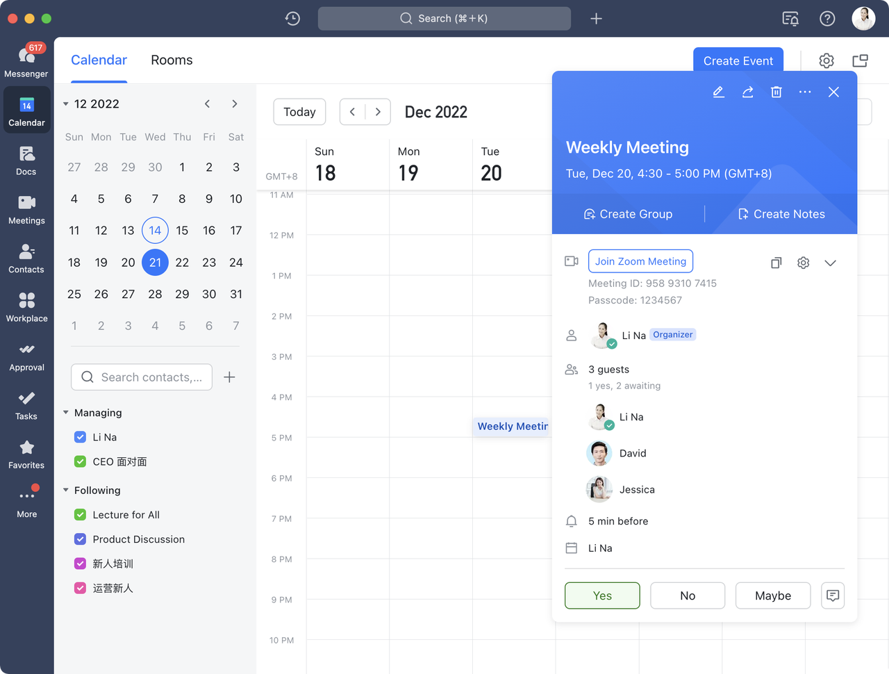
Task: Switch to the Rooms tab
Action: click(x=172, y=60)
